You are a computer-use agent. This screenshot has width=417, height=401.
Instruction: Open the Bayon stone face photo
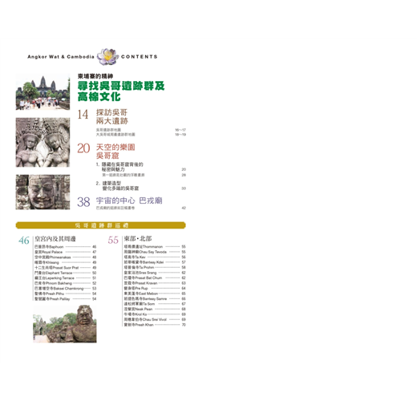(x=43, y=192)
